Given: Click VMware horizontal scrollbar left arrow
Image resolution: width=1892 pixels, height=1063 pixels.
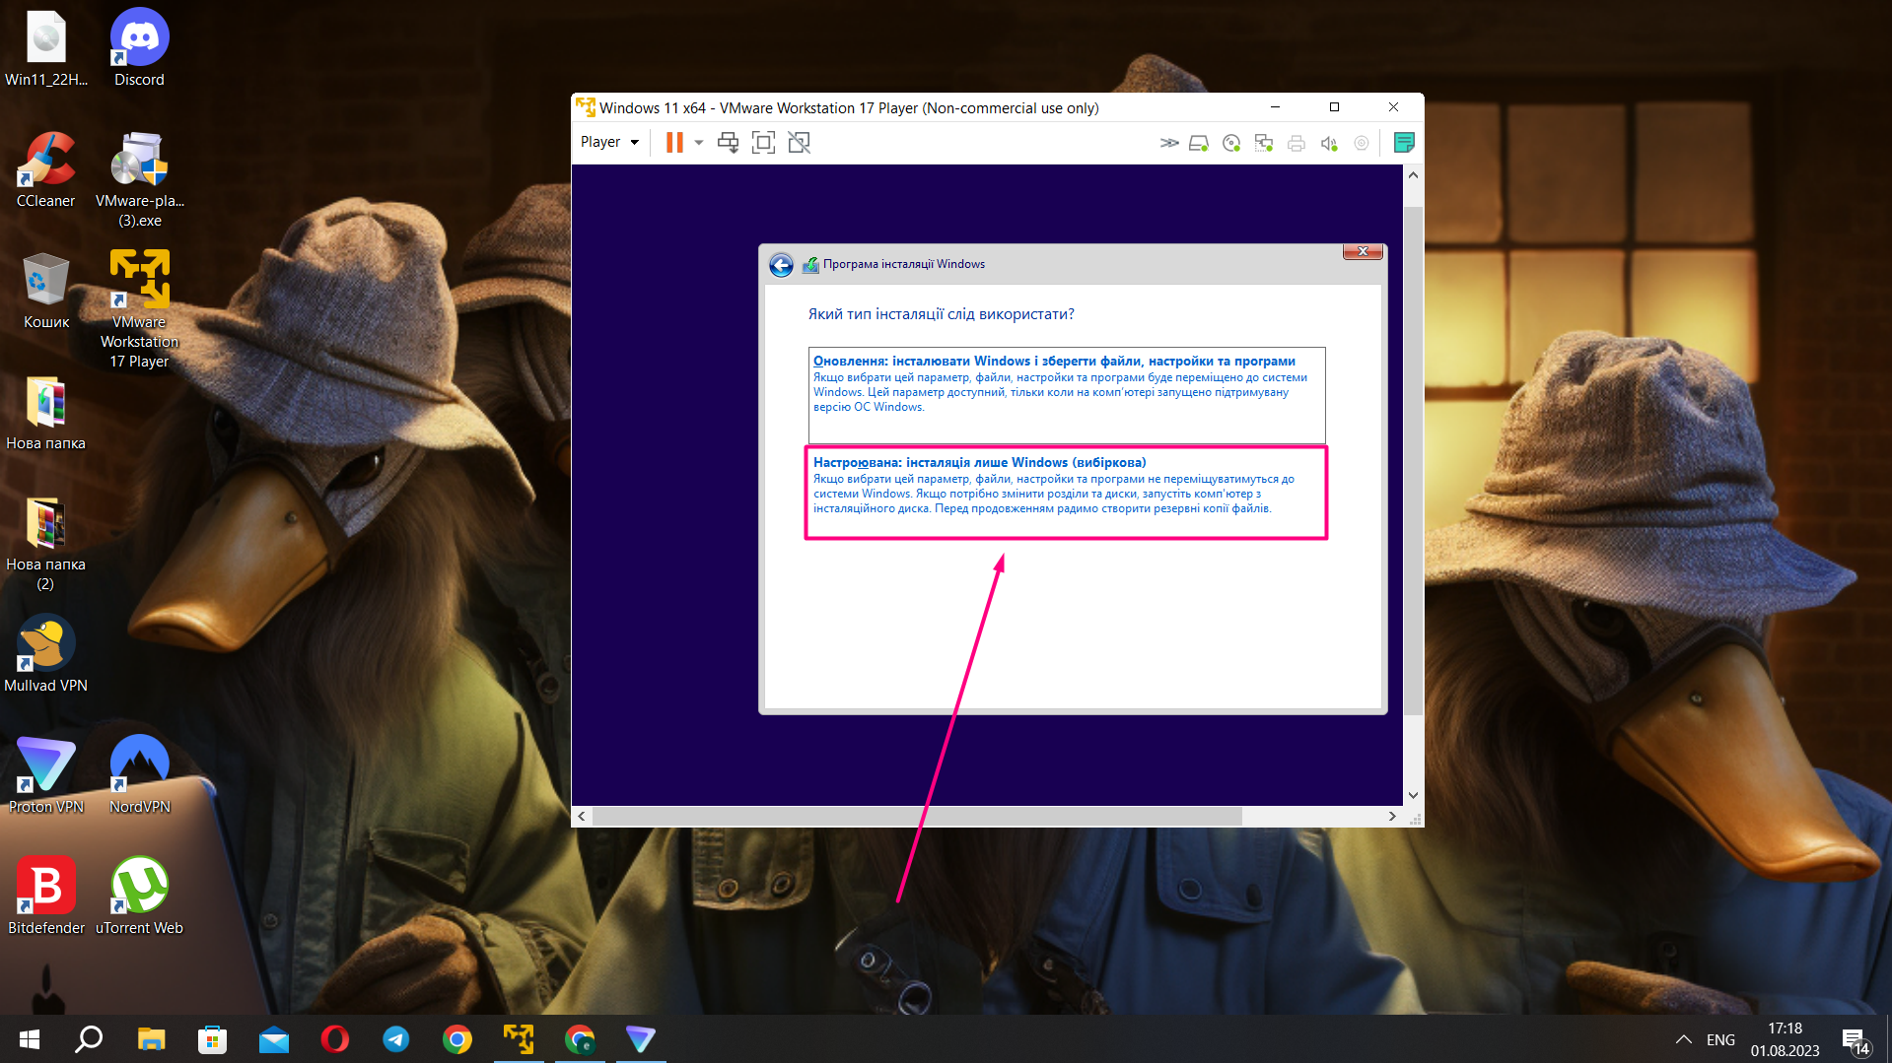Looking at the screenshot, I should pos(582,817).
